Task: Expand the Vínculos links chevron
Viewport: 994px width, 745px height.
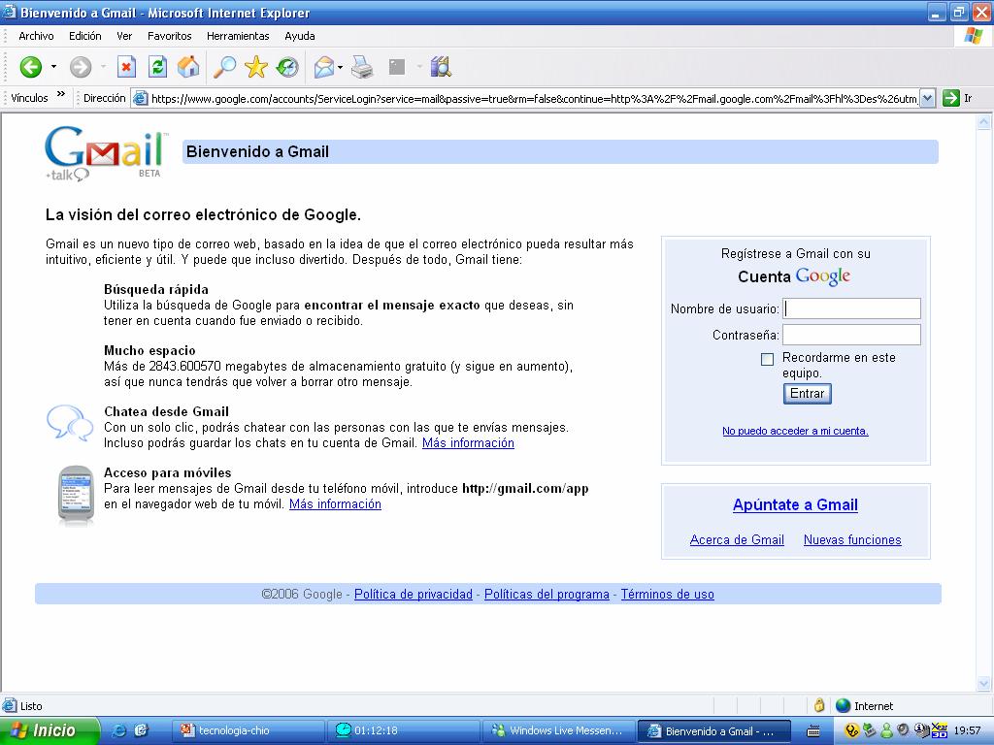Action: click(x=61, y=94)
